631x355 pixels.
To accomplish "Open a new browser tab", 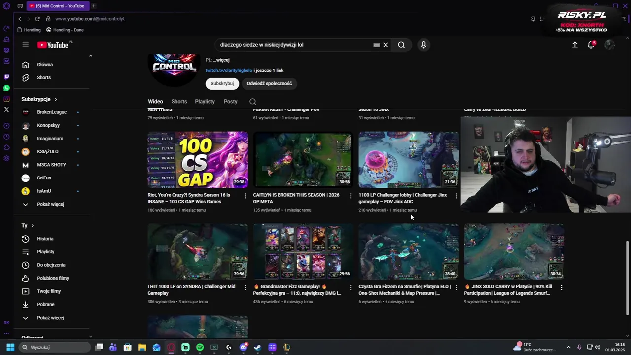I will tap(94, 6).
